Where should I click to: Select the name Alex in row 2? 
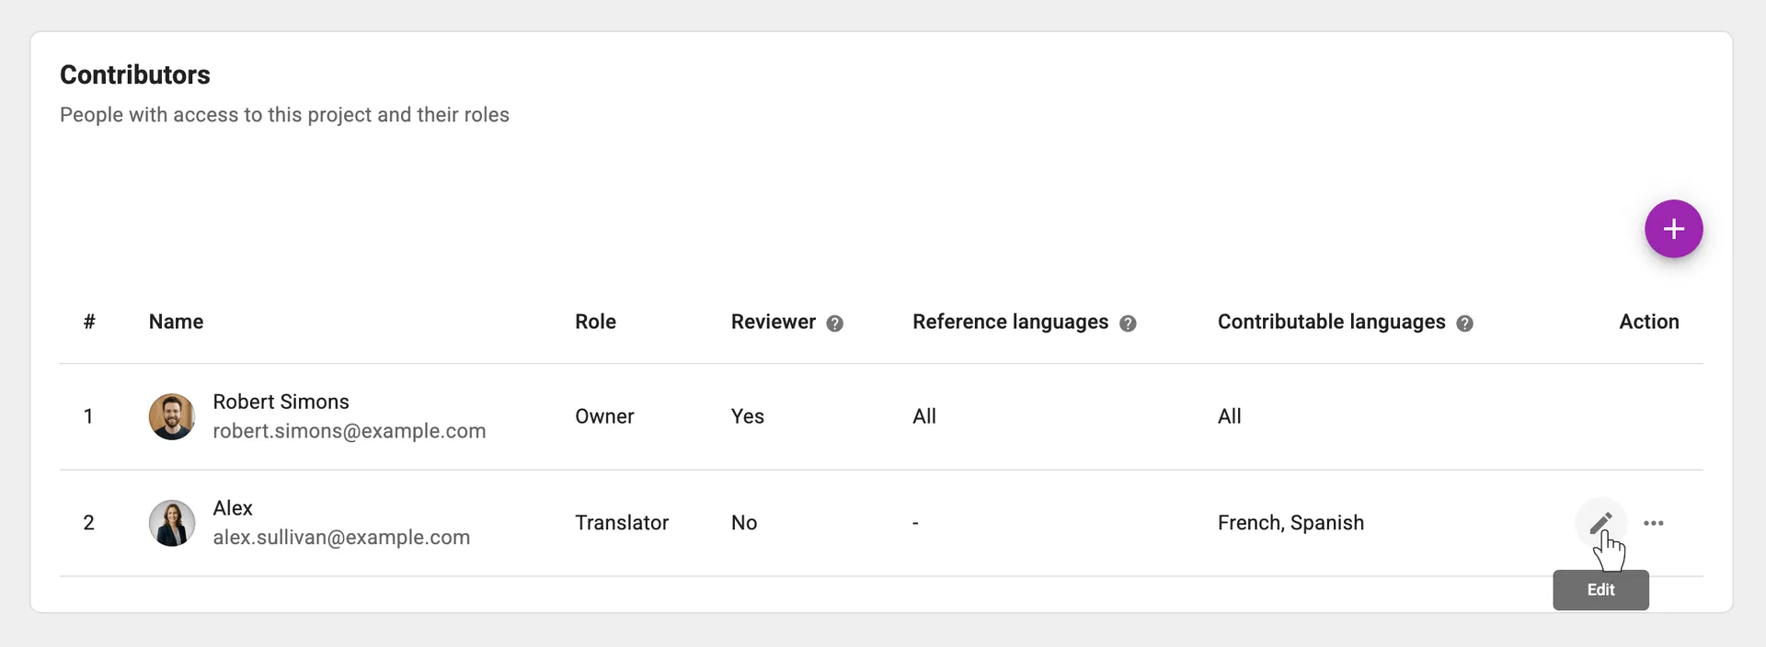click(x=233, y=508)
